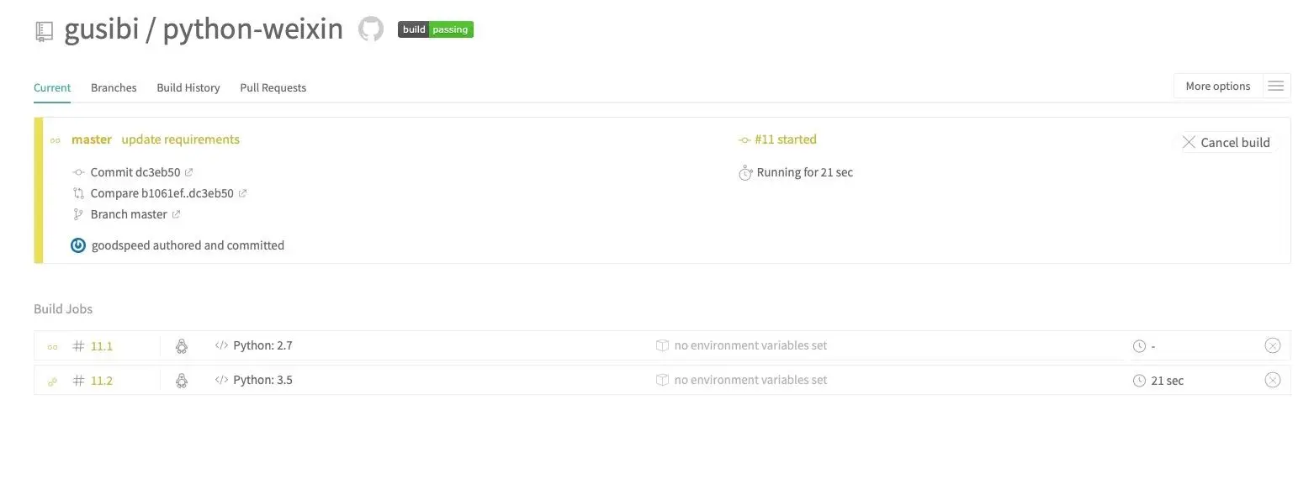This screenshot has height=484, width=1298.
Task: Open the More options menu
Action: click(x=1218, y=86)
